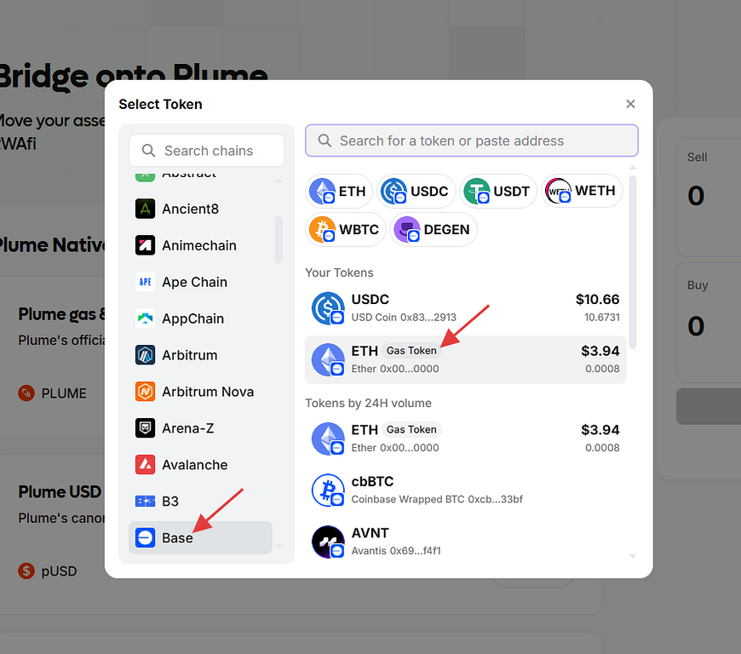Click the cbBTC token icon
This screenshot has height=654, width=741.
[x=327, y=490]
